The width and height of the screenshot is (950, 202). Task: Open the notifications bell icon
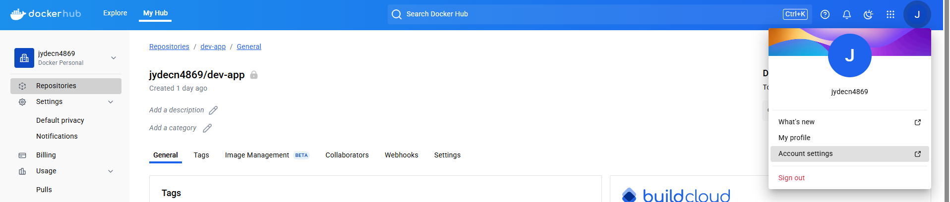pyautogui.click(x=847, y=14)
